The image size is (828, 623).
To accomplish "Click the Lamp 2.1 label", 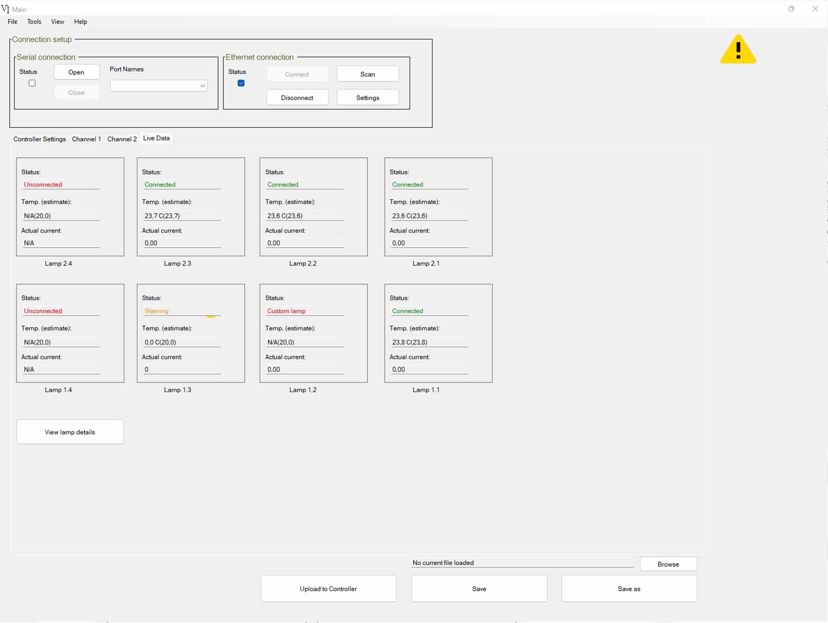I will pos(426,264).
